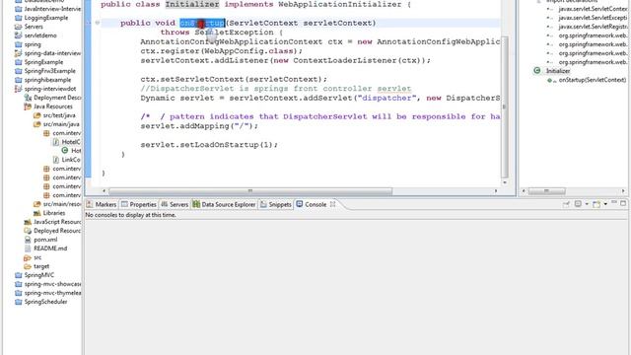Click Outline scroll-right arrow

[x=623, y=191]
